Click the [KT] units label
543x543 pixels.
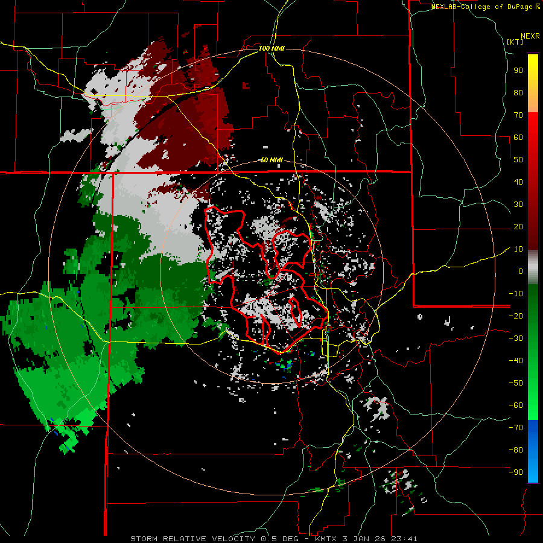point(515,42)
